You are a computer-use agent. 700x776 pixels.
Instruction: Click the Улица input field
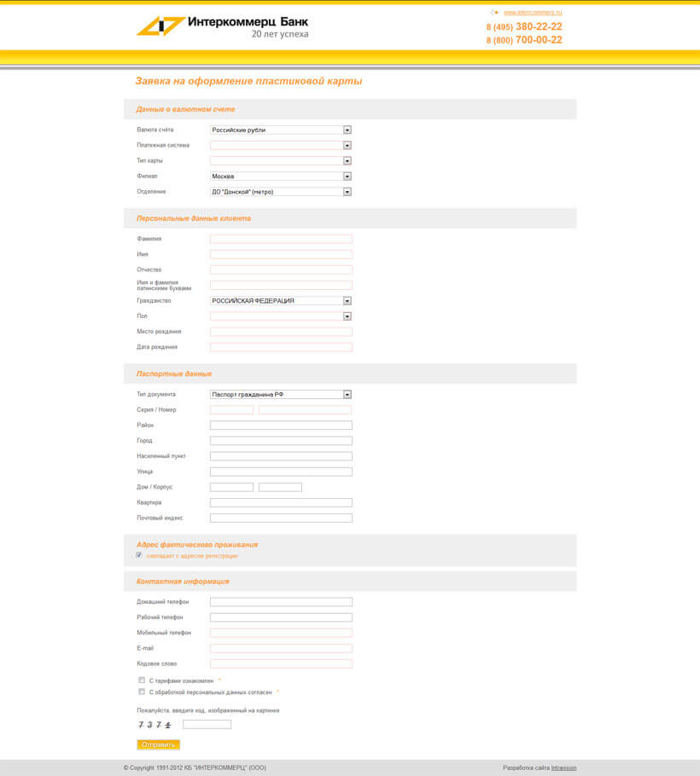pyautogui.click(x=281, y=472)
